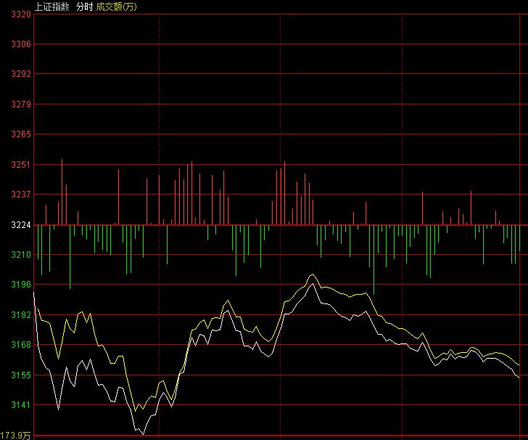
Task: Click the 173.9万 volume axis label
Action: [15, 435]
